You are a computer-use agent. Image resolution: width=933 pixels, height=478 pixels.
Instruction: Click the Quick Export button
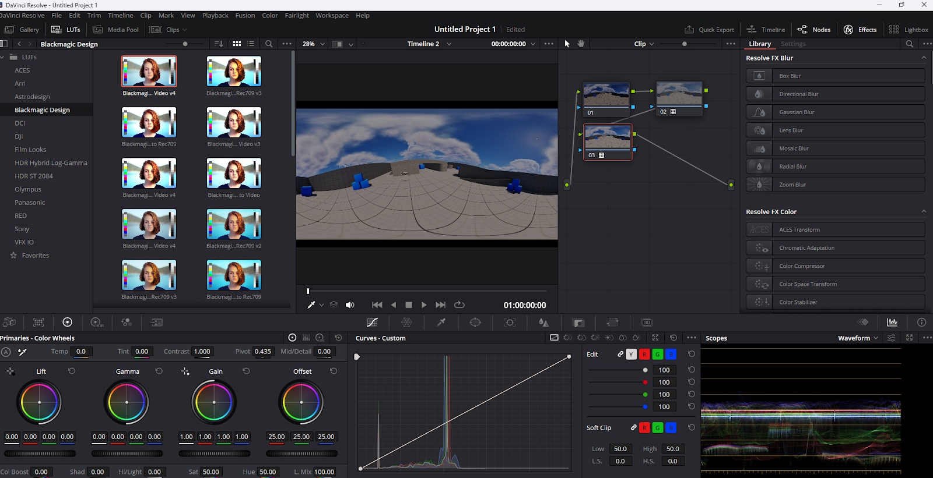[709, 30]
